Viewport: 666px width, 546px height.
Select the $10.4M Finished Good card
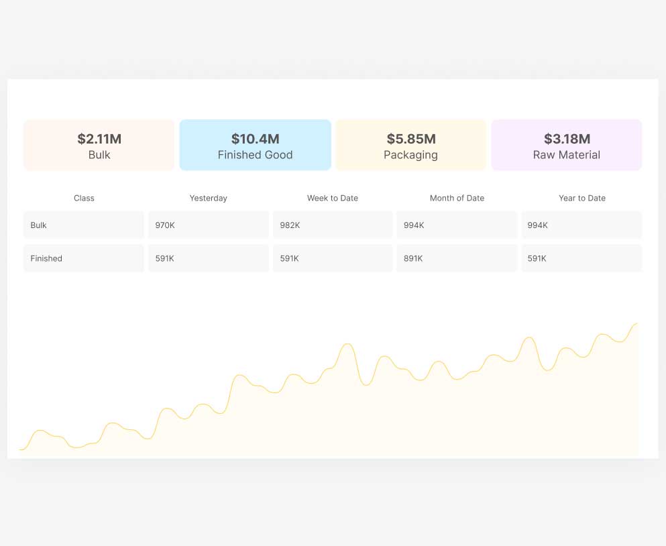[255, 146]
